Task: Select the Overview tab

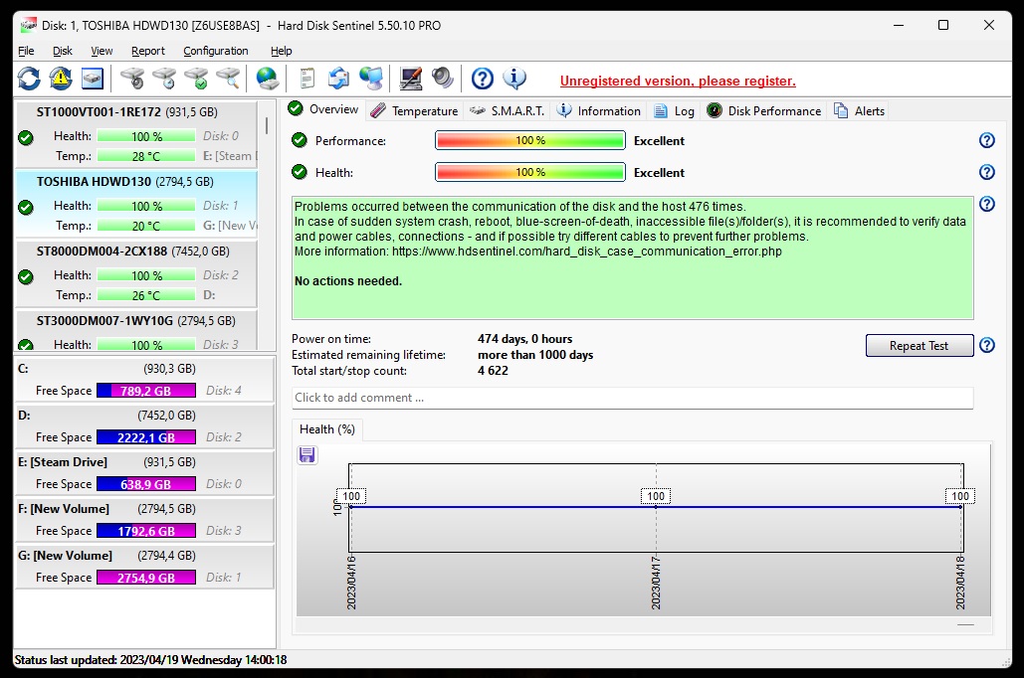Action: point(324,109)
